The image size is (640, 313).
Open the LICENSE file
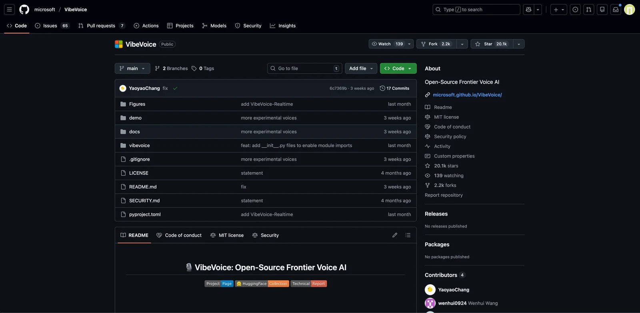[x=139, y=173]
